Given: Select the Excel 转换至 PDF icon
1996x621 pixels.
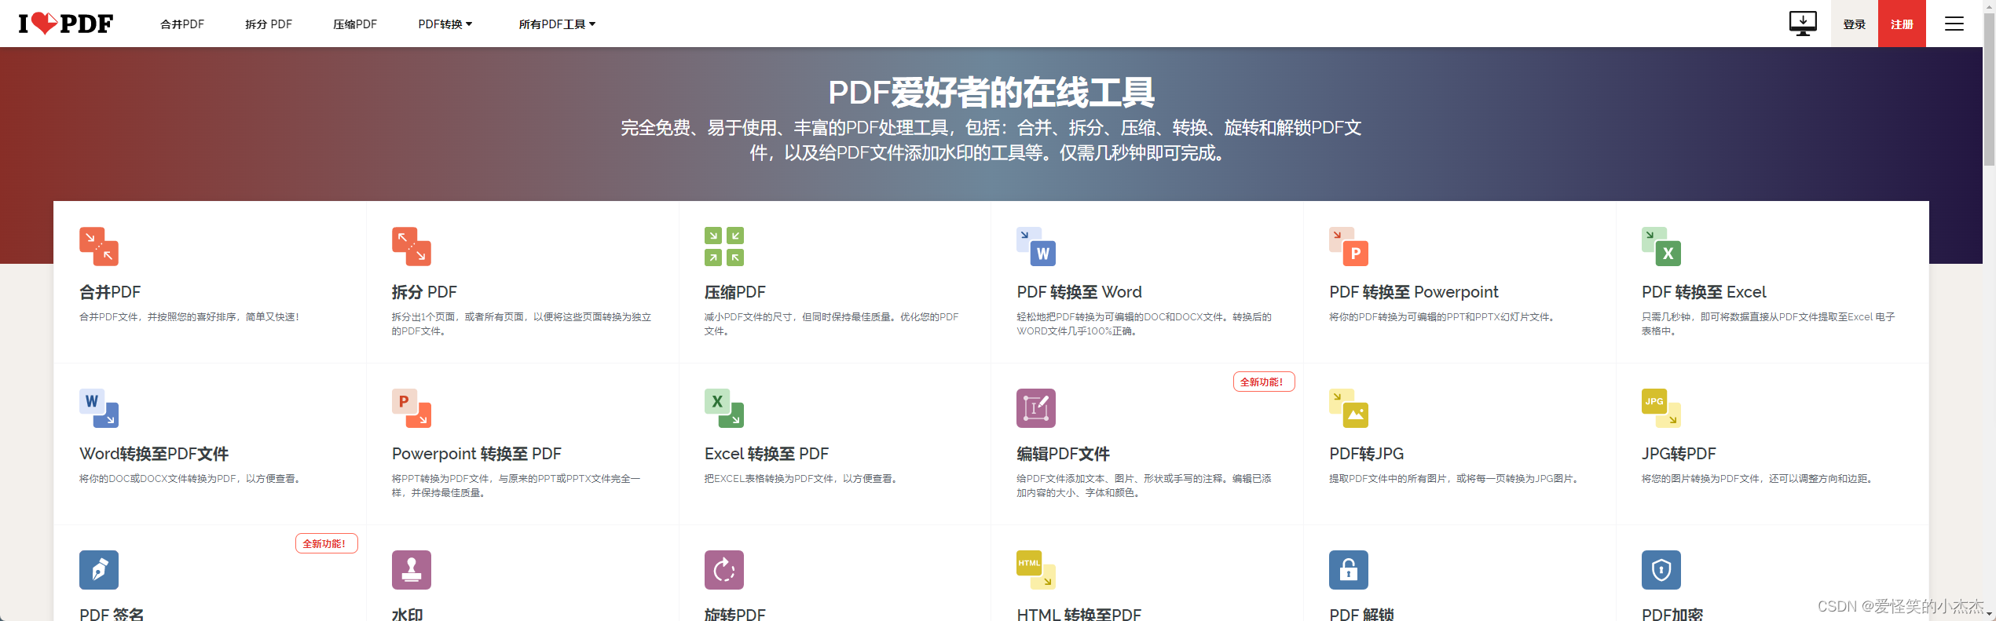Looking at the screenshot, I should pos(724,408).
